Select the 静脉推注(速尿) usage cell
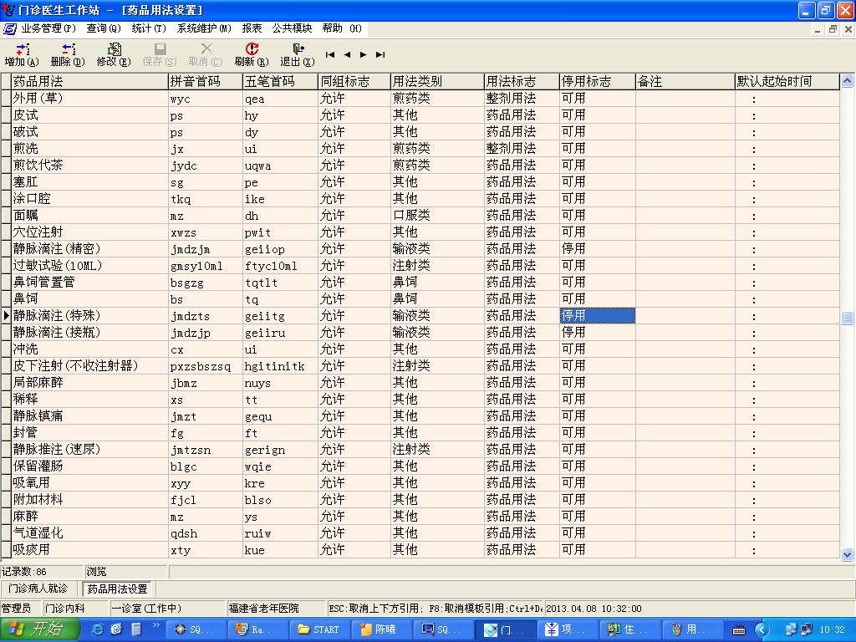 coord(89,449)
